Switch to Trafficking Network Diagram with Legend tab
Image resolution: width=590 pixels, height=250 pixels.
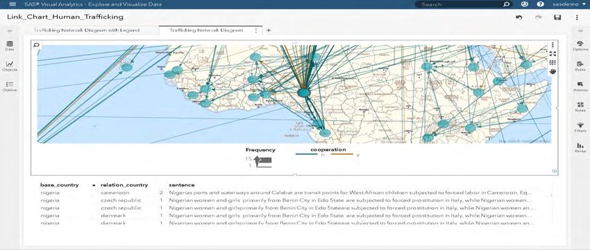(x=87, y=30)
